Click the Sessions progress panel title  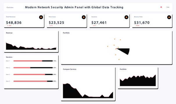click(x=9, y=57)
